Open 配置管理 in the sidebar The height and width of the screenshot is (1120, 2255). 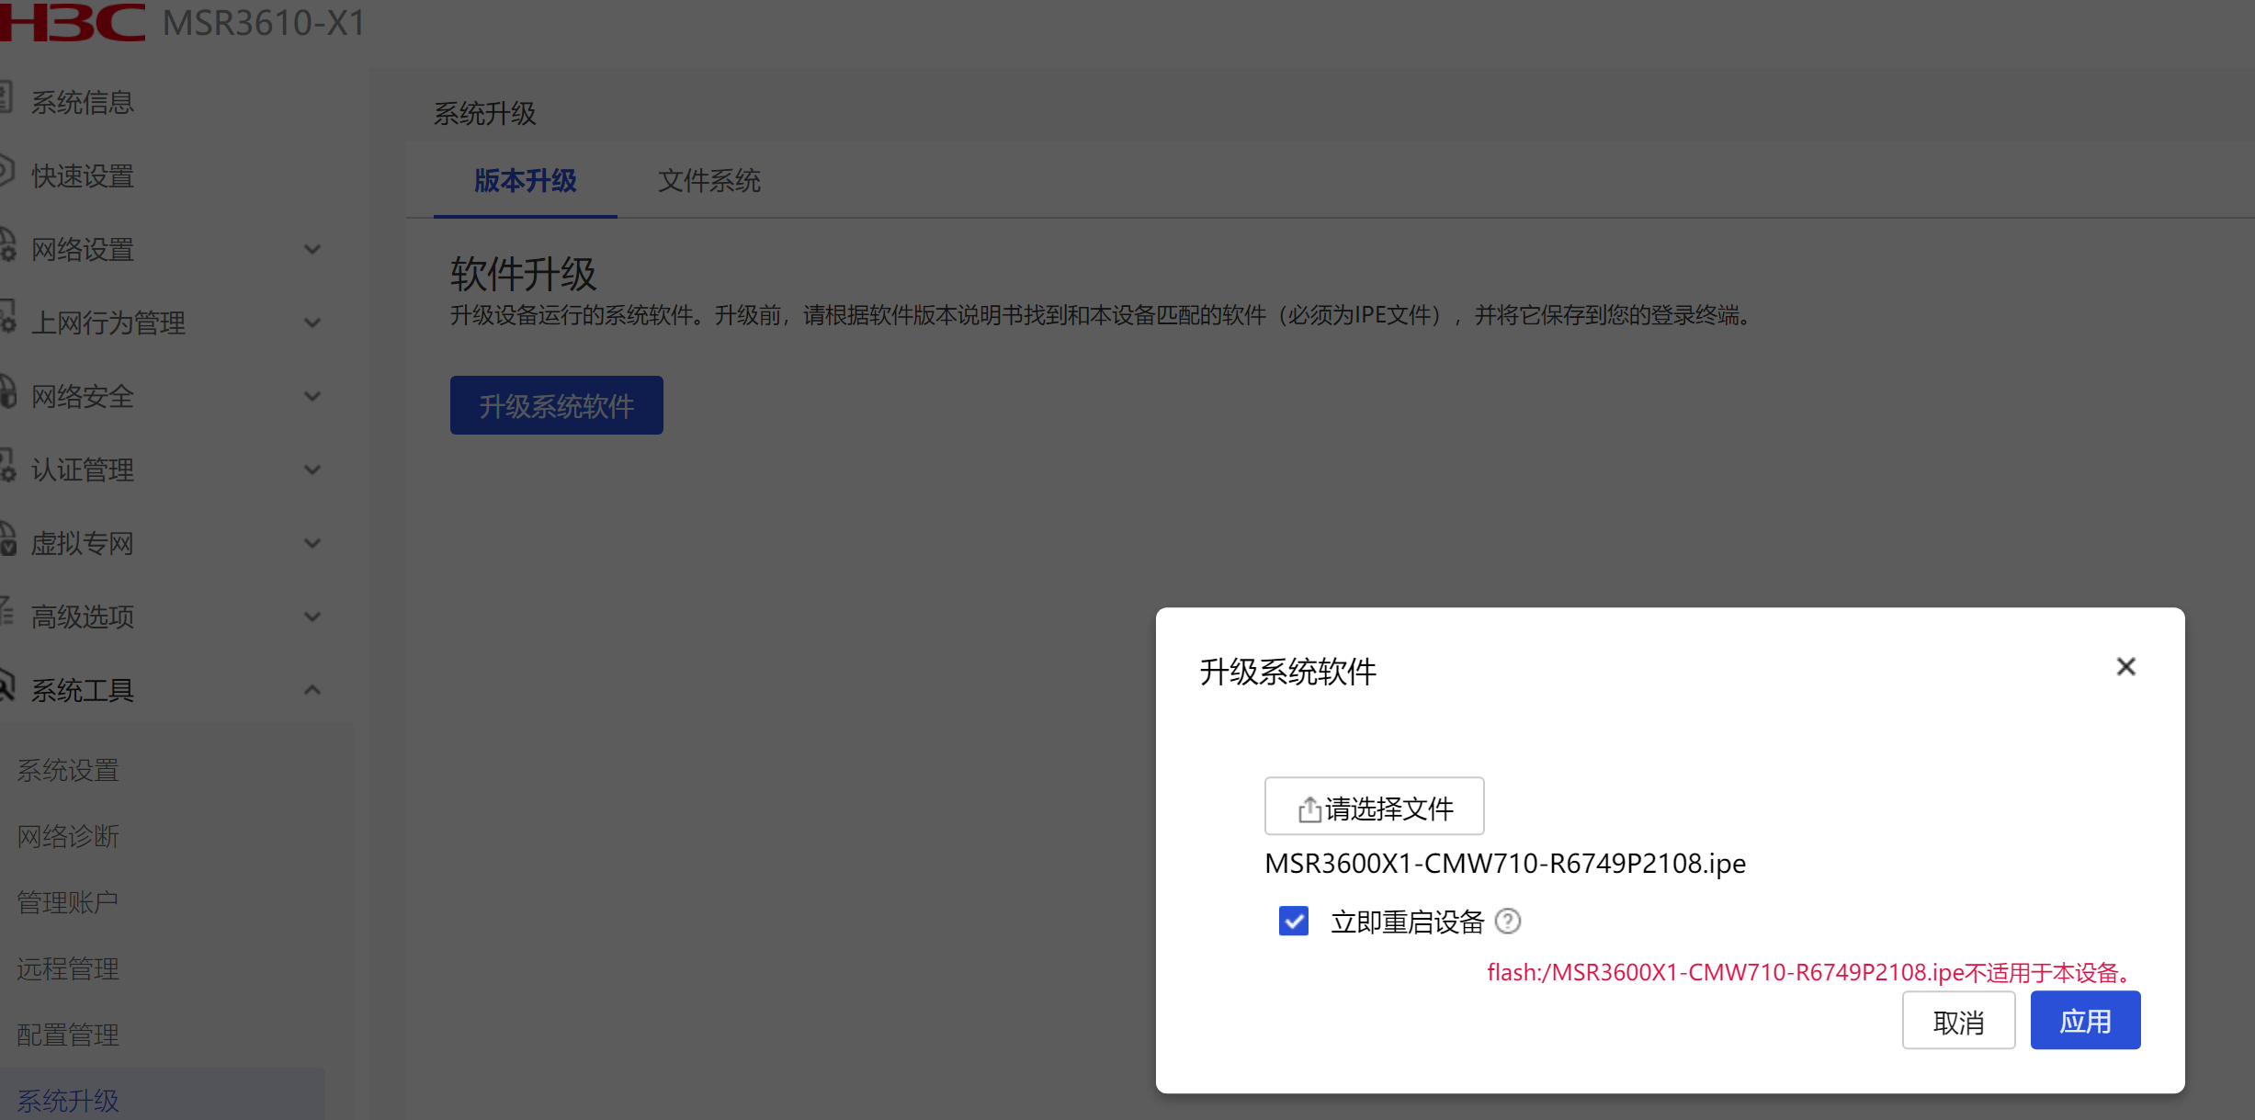click(68, 1035)
